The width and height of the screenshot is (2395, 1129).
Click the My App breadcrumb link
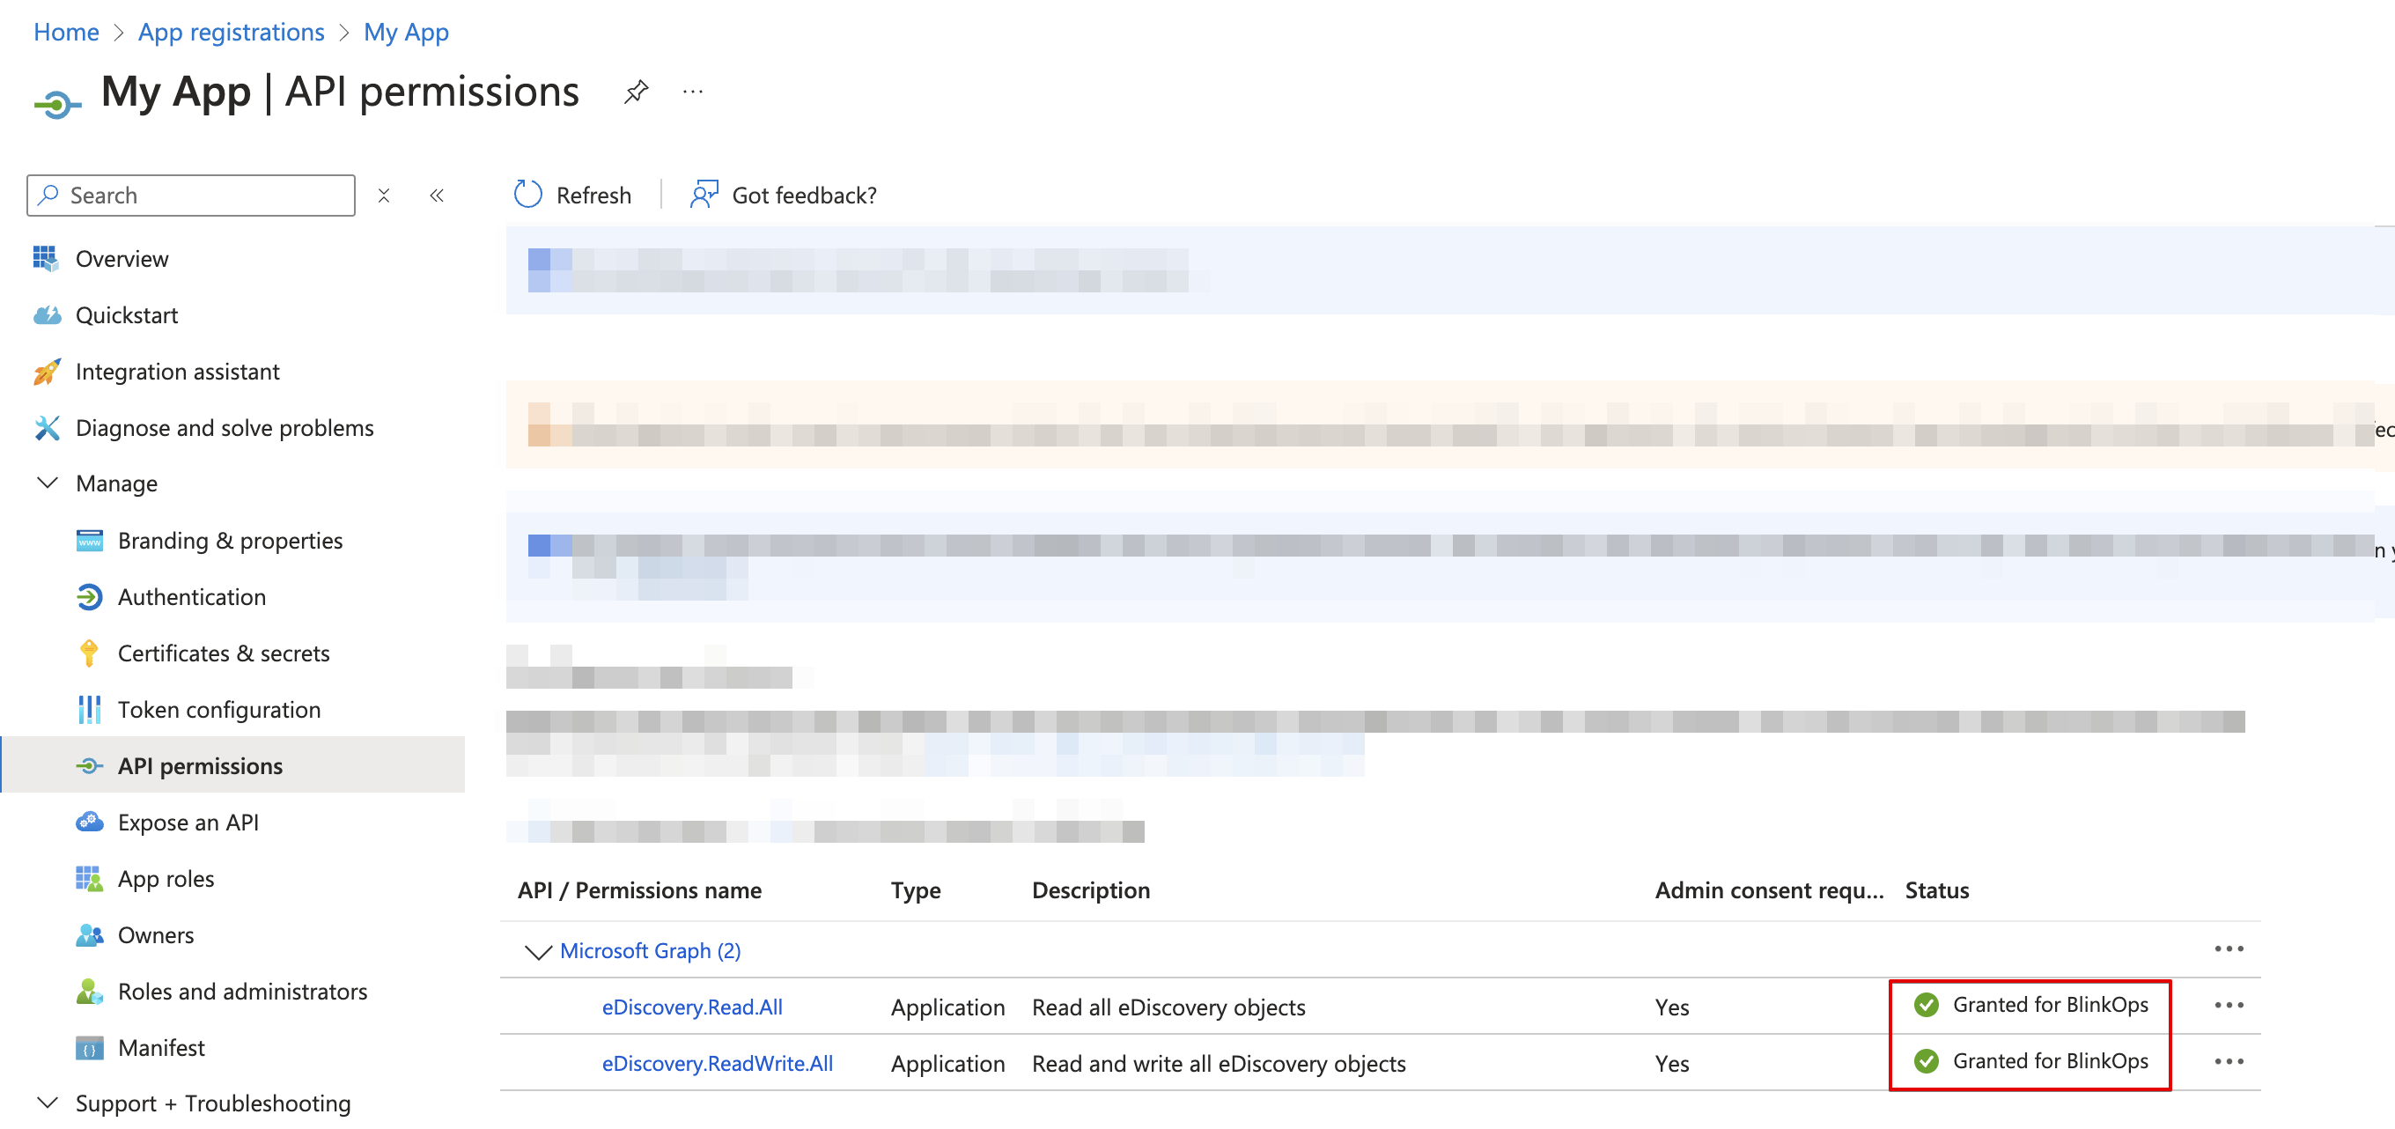pos(406,33)
